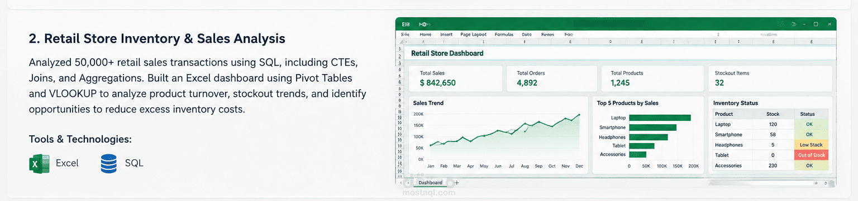The image size is (858, 201).
Task: Click the "Headphones" row name in Inventory table
Action: 728,145
